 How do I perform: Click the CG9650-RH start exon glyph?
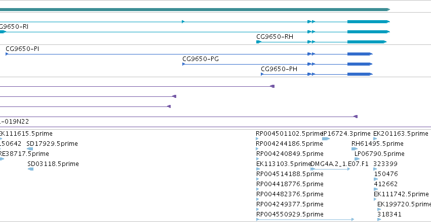click(258, 42)
